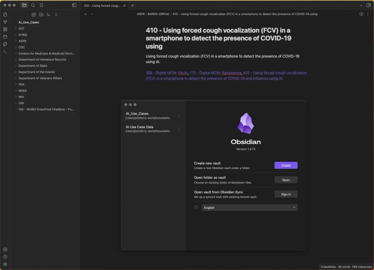This screenshot has width=374, height=270.
Task: Open the file explorer tab icon
Action: point(24,5)
